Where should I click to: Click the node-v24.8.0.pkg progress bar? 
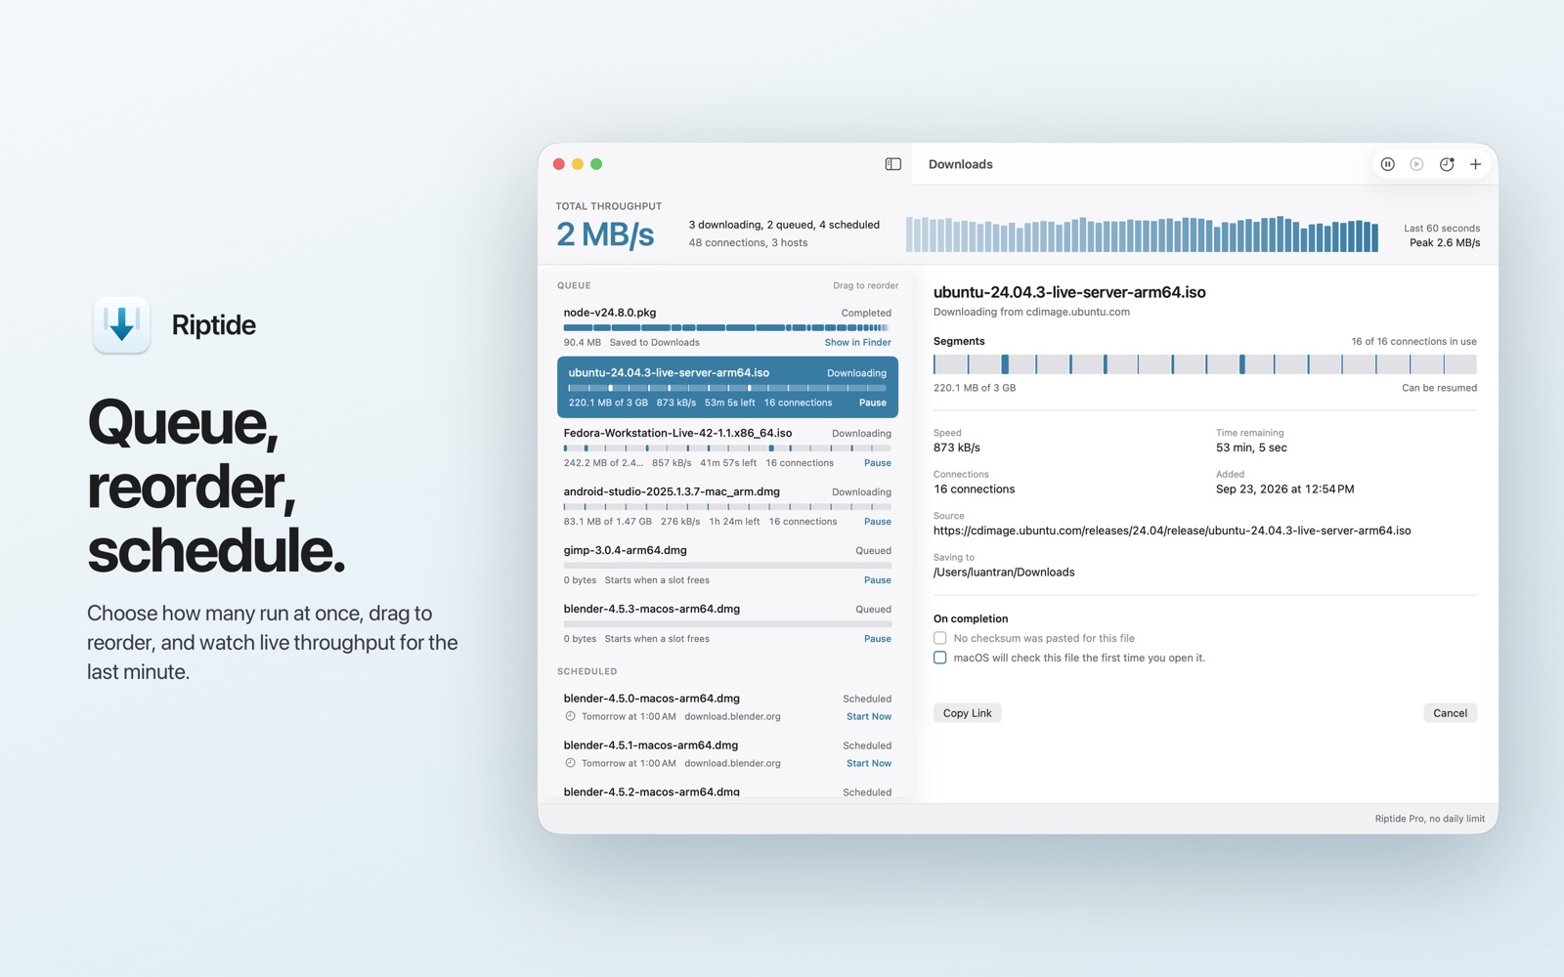coord(727,327)
